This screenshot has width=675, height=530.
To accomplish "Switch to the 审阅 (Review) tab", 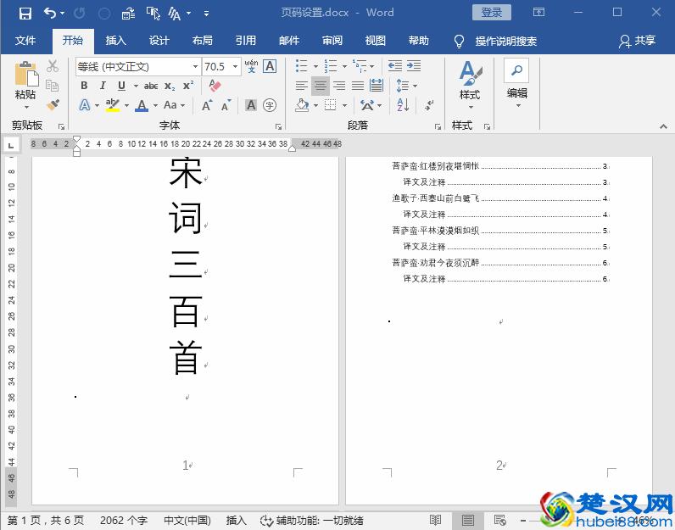I will click(332, 41).
